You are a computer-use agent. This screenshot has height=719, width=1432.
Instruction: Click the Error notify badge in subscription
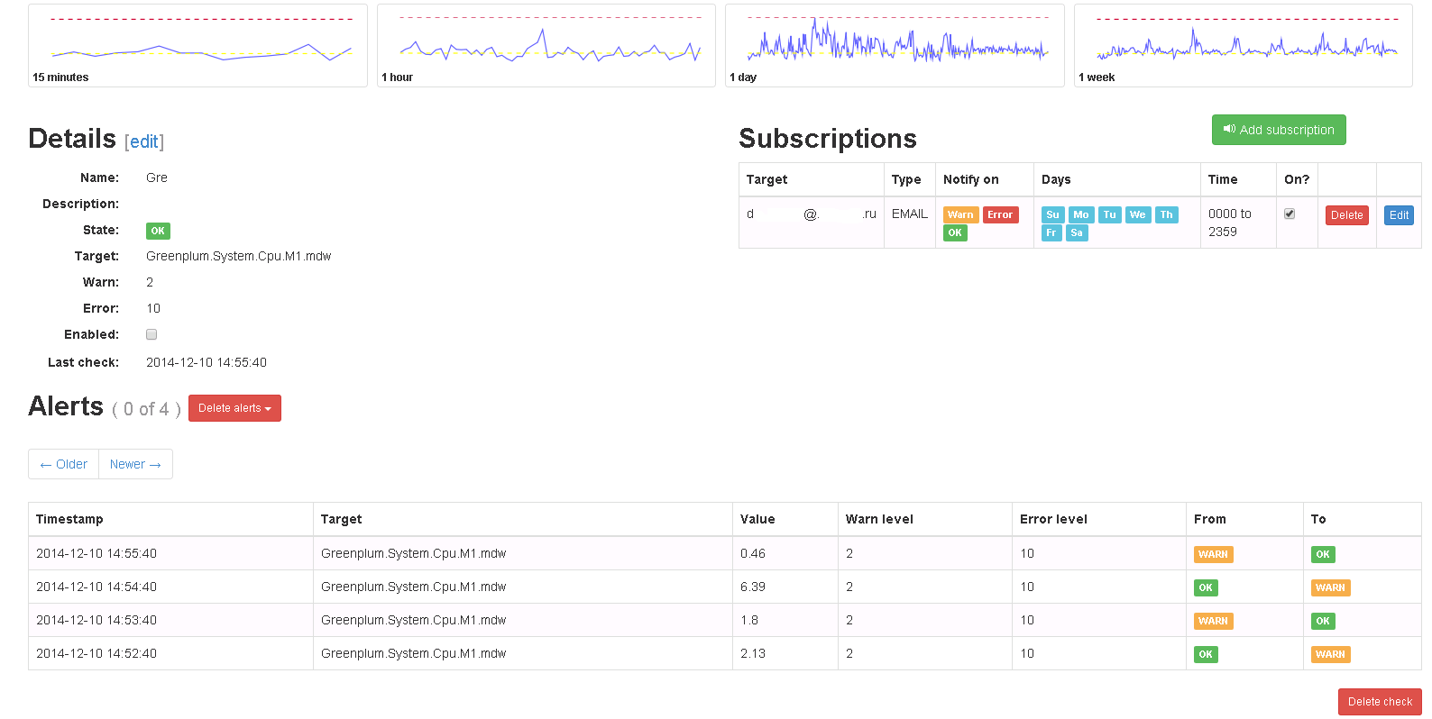coord(1000,214)
